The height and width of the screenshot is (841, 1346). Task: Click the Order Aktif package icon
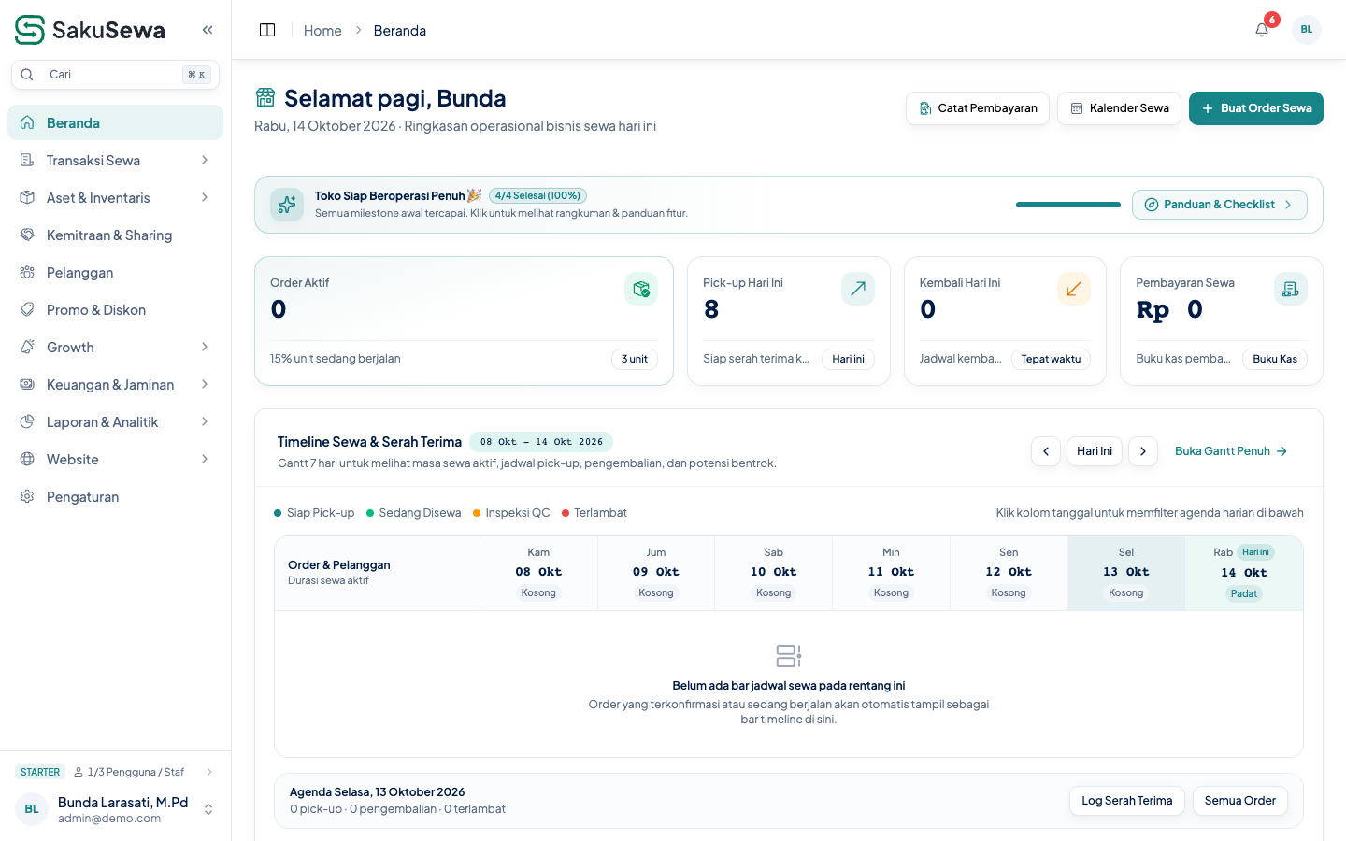641,289
